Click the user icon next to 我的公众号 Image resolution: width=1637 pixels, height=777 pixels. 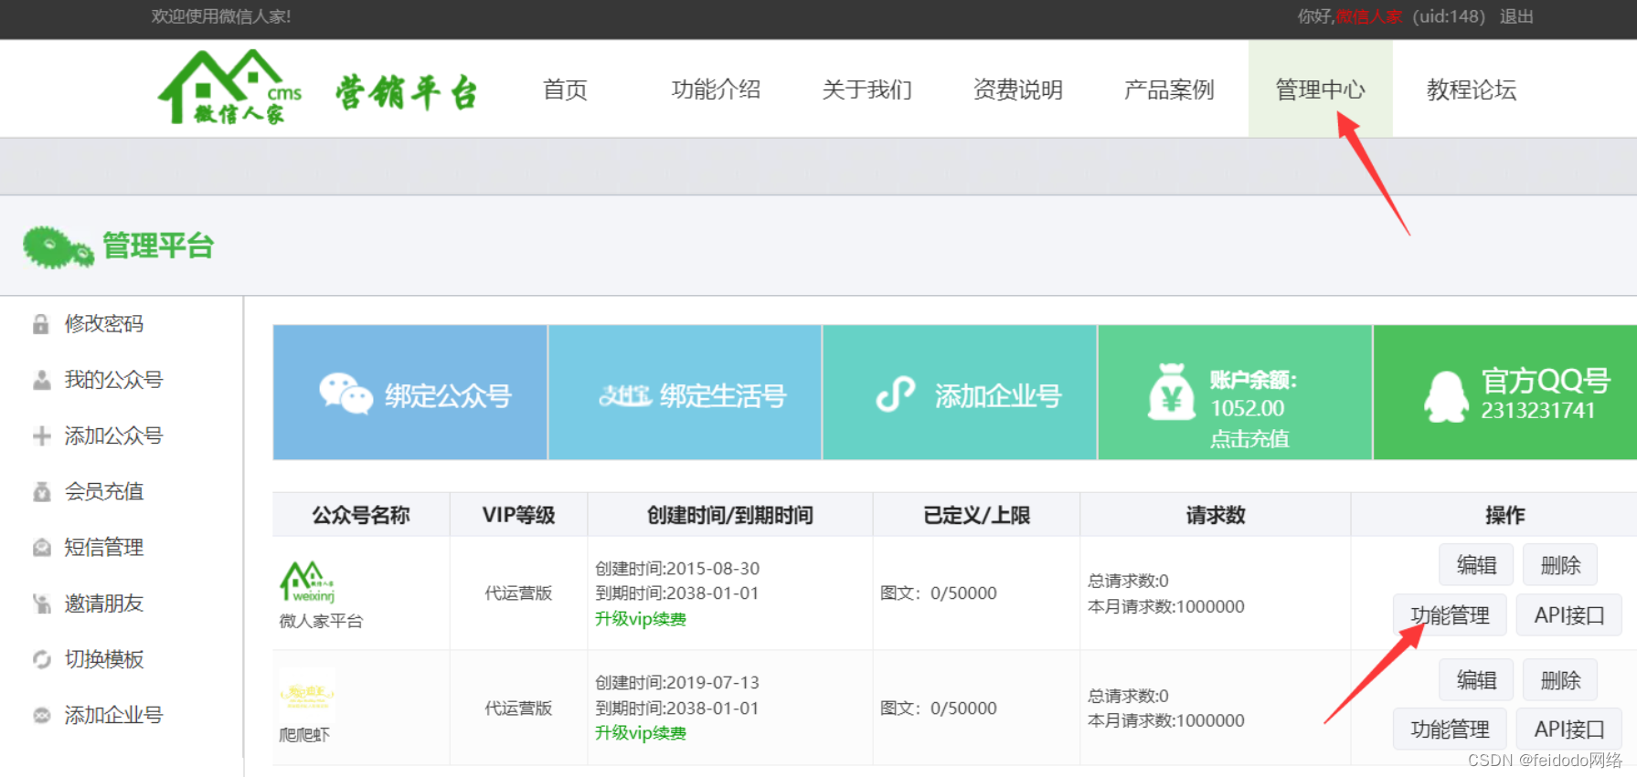[41, 380]
